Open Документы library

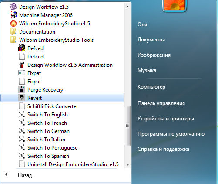151,40
